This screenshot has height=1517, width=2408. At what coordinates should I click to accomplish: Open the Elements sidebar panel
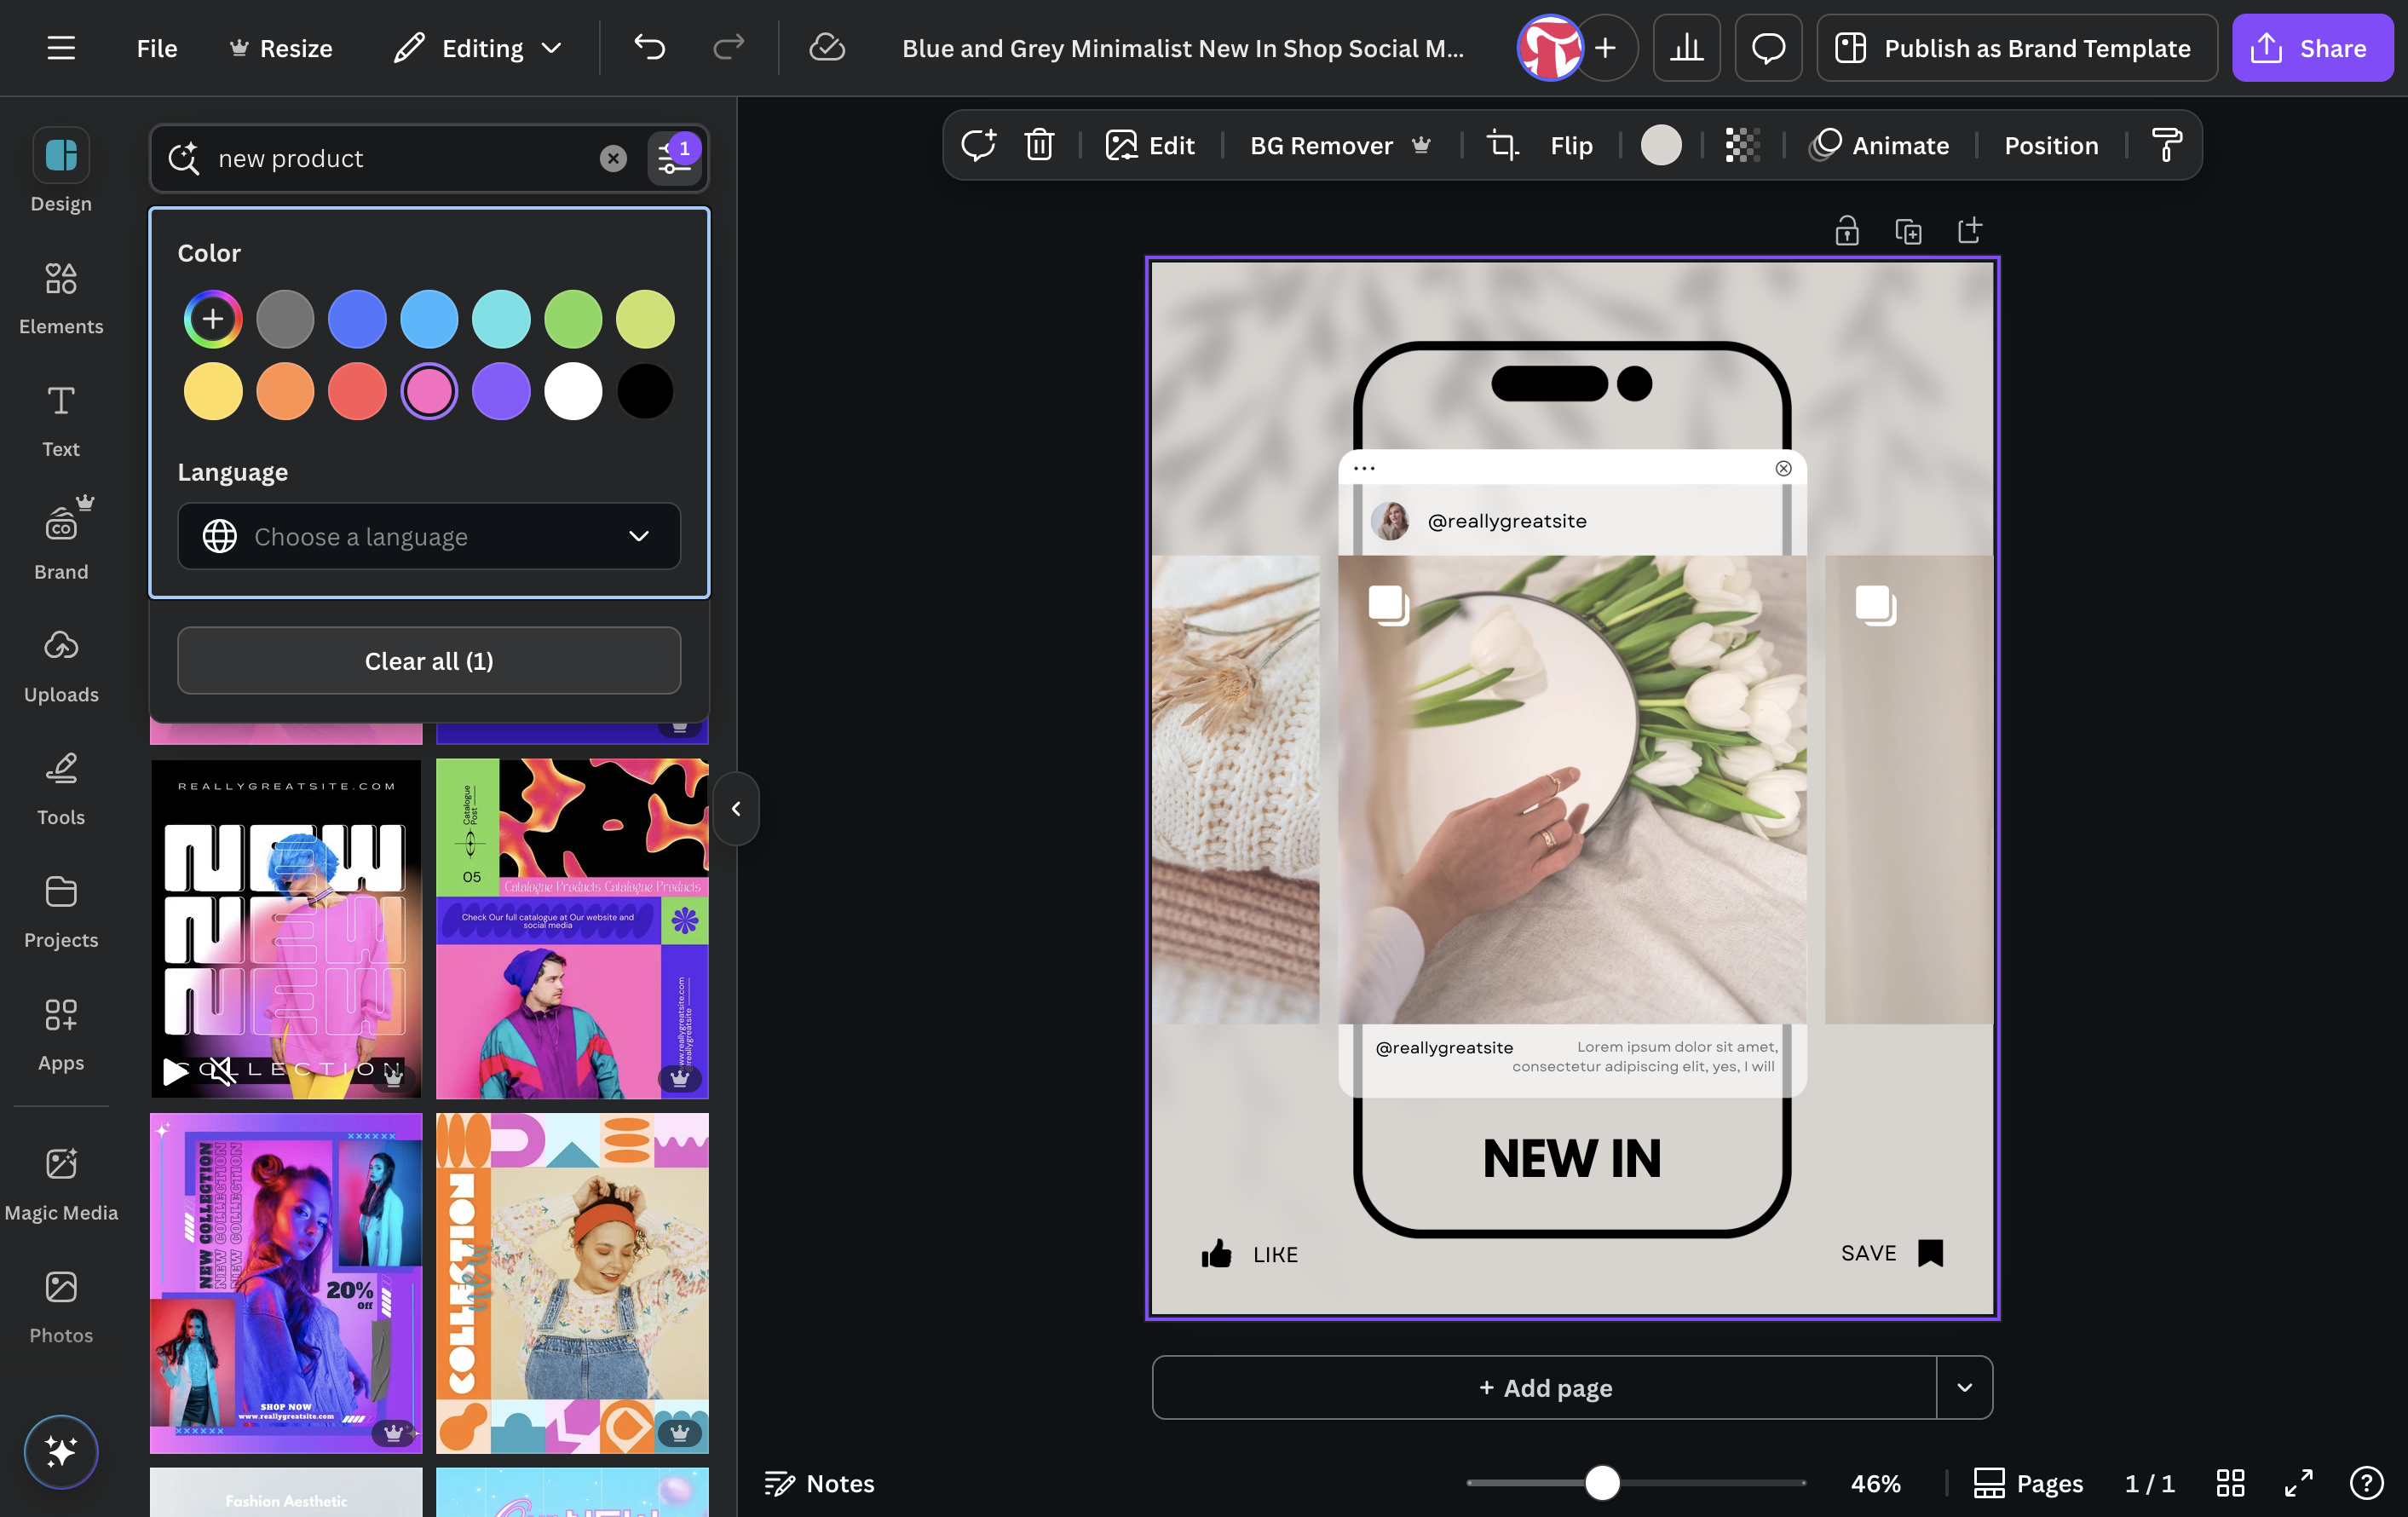click(61, 297)
